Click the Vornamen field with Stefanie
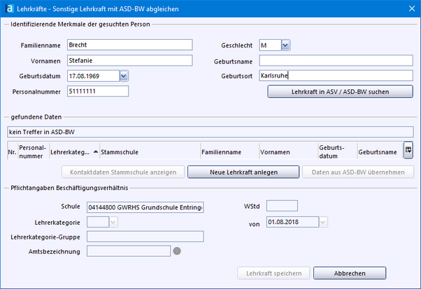421x289 pixels. point(129,61)
